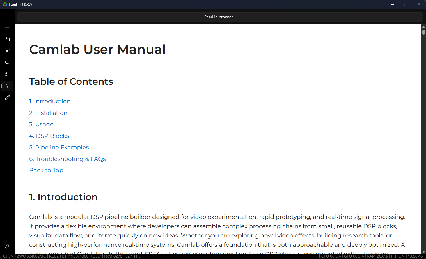426x259 pixels.
Task: Click 'CPU 06.8%' status entry
Action: 331,256
